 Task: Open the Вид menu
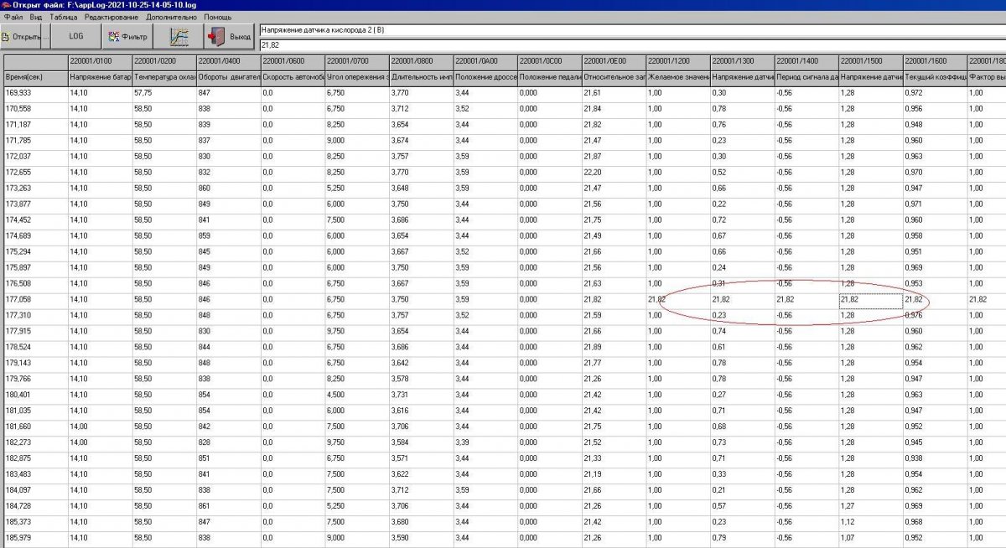(x=36, y=17)
